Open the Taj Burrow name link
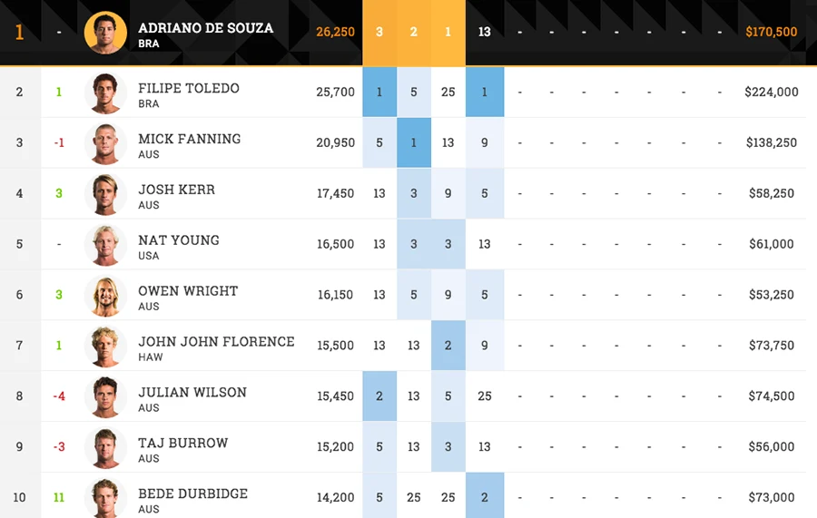The image size is (817, 518). pos(182,443)
